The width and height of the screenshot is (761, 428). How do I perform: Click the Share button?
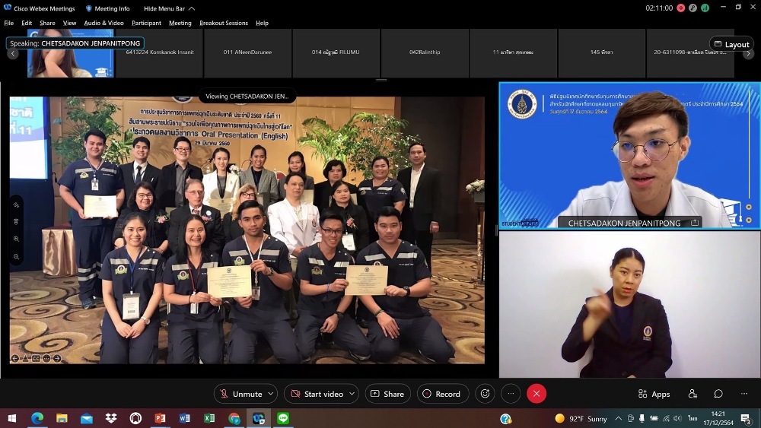pyautogui.click(x=387, y=394)
